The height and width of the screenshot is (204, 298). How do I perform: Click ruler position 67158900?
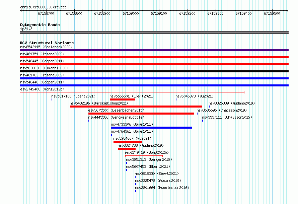[x=102, y=13]
